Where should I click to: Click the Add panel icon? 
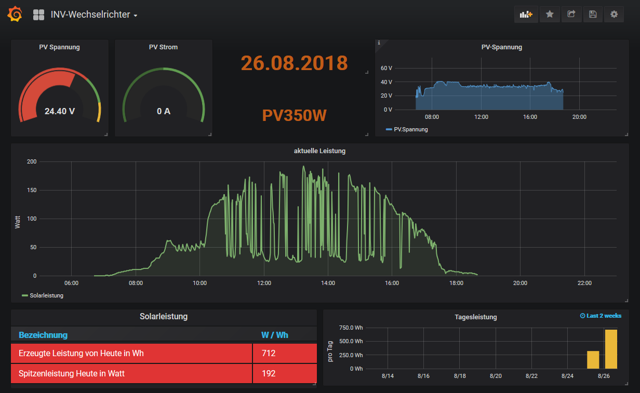(x=526, y=15)
